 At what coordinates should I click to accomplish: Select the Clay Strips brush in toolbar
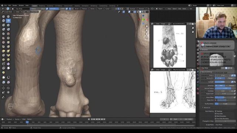coord(8,21)
